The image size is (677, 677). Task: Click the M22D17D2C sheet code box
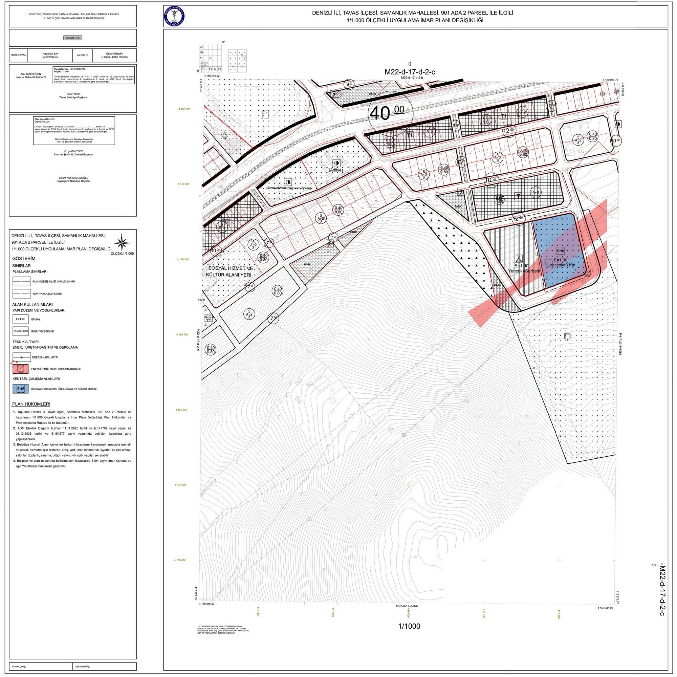coord(73,38)
